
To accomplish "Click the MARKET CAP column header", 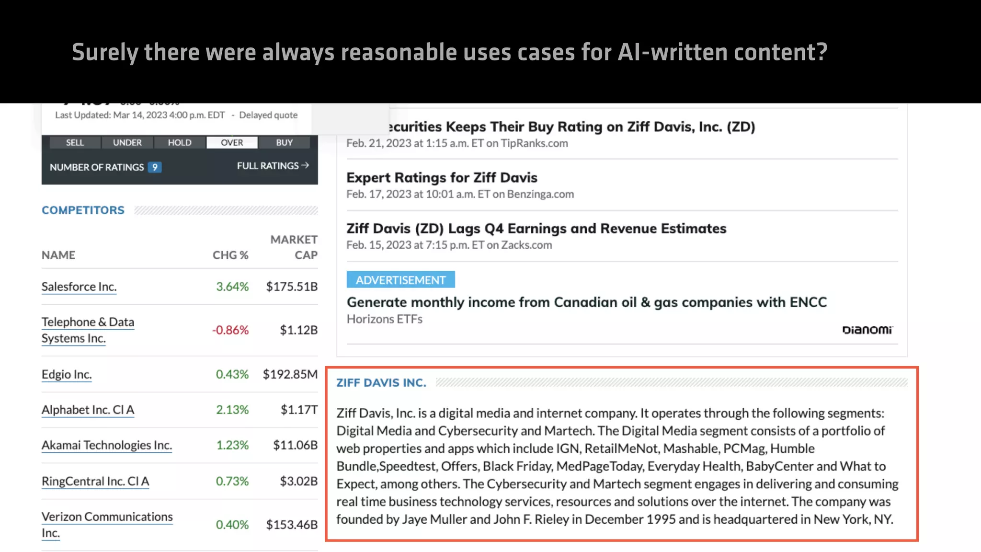I will coord(294,247).
